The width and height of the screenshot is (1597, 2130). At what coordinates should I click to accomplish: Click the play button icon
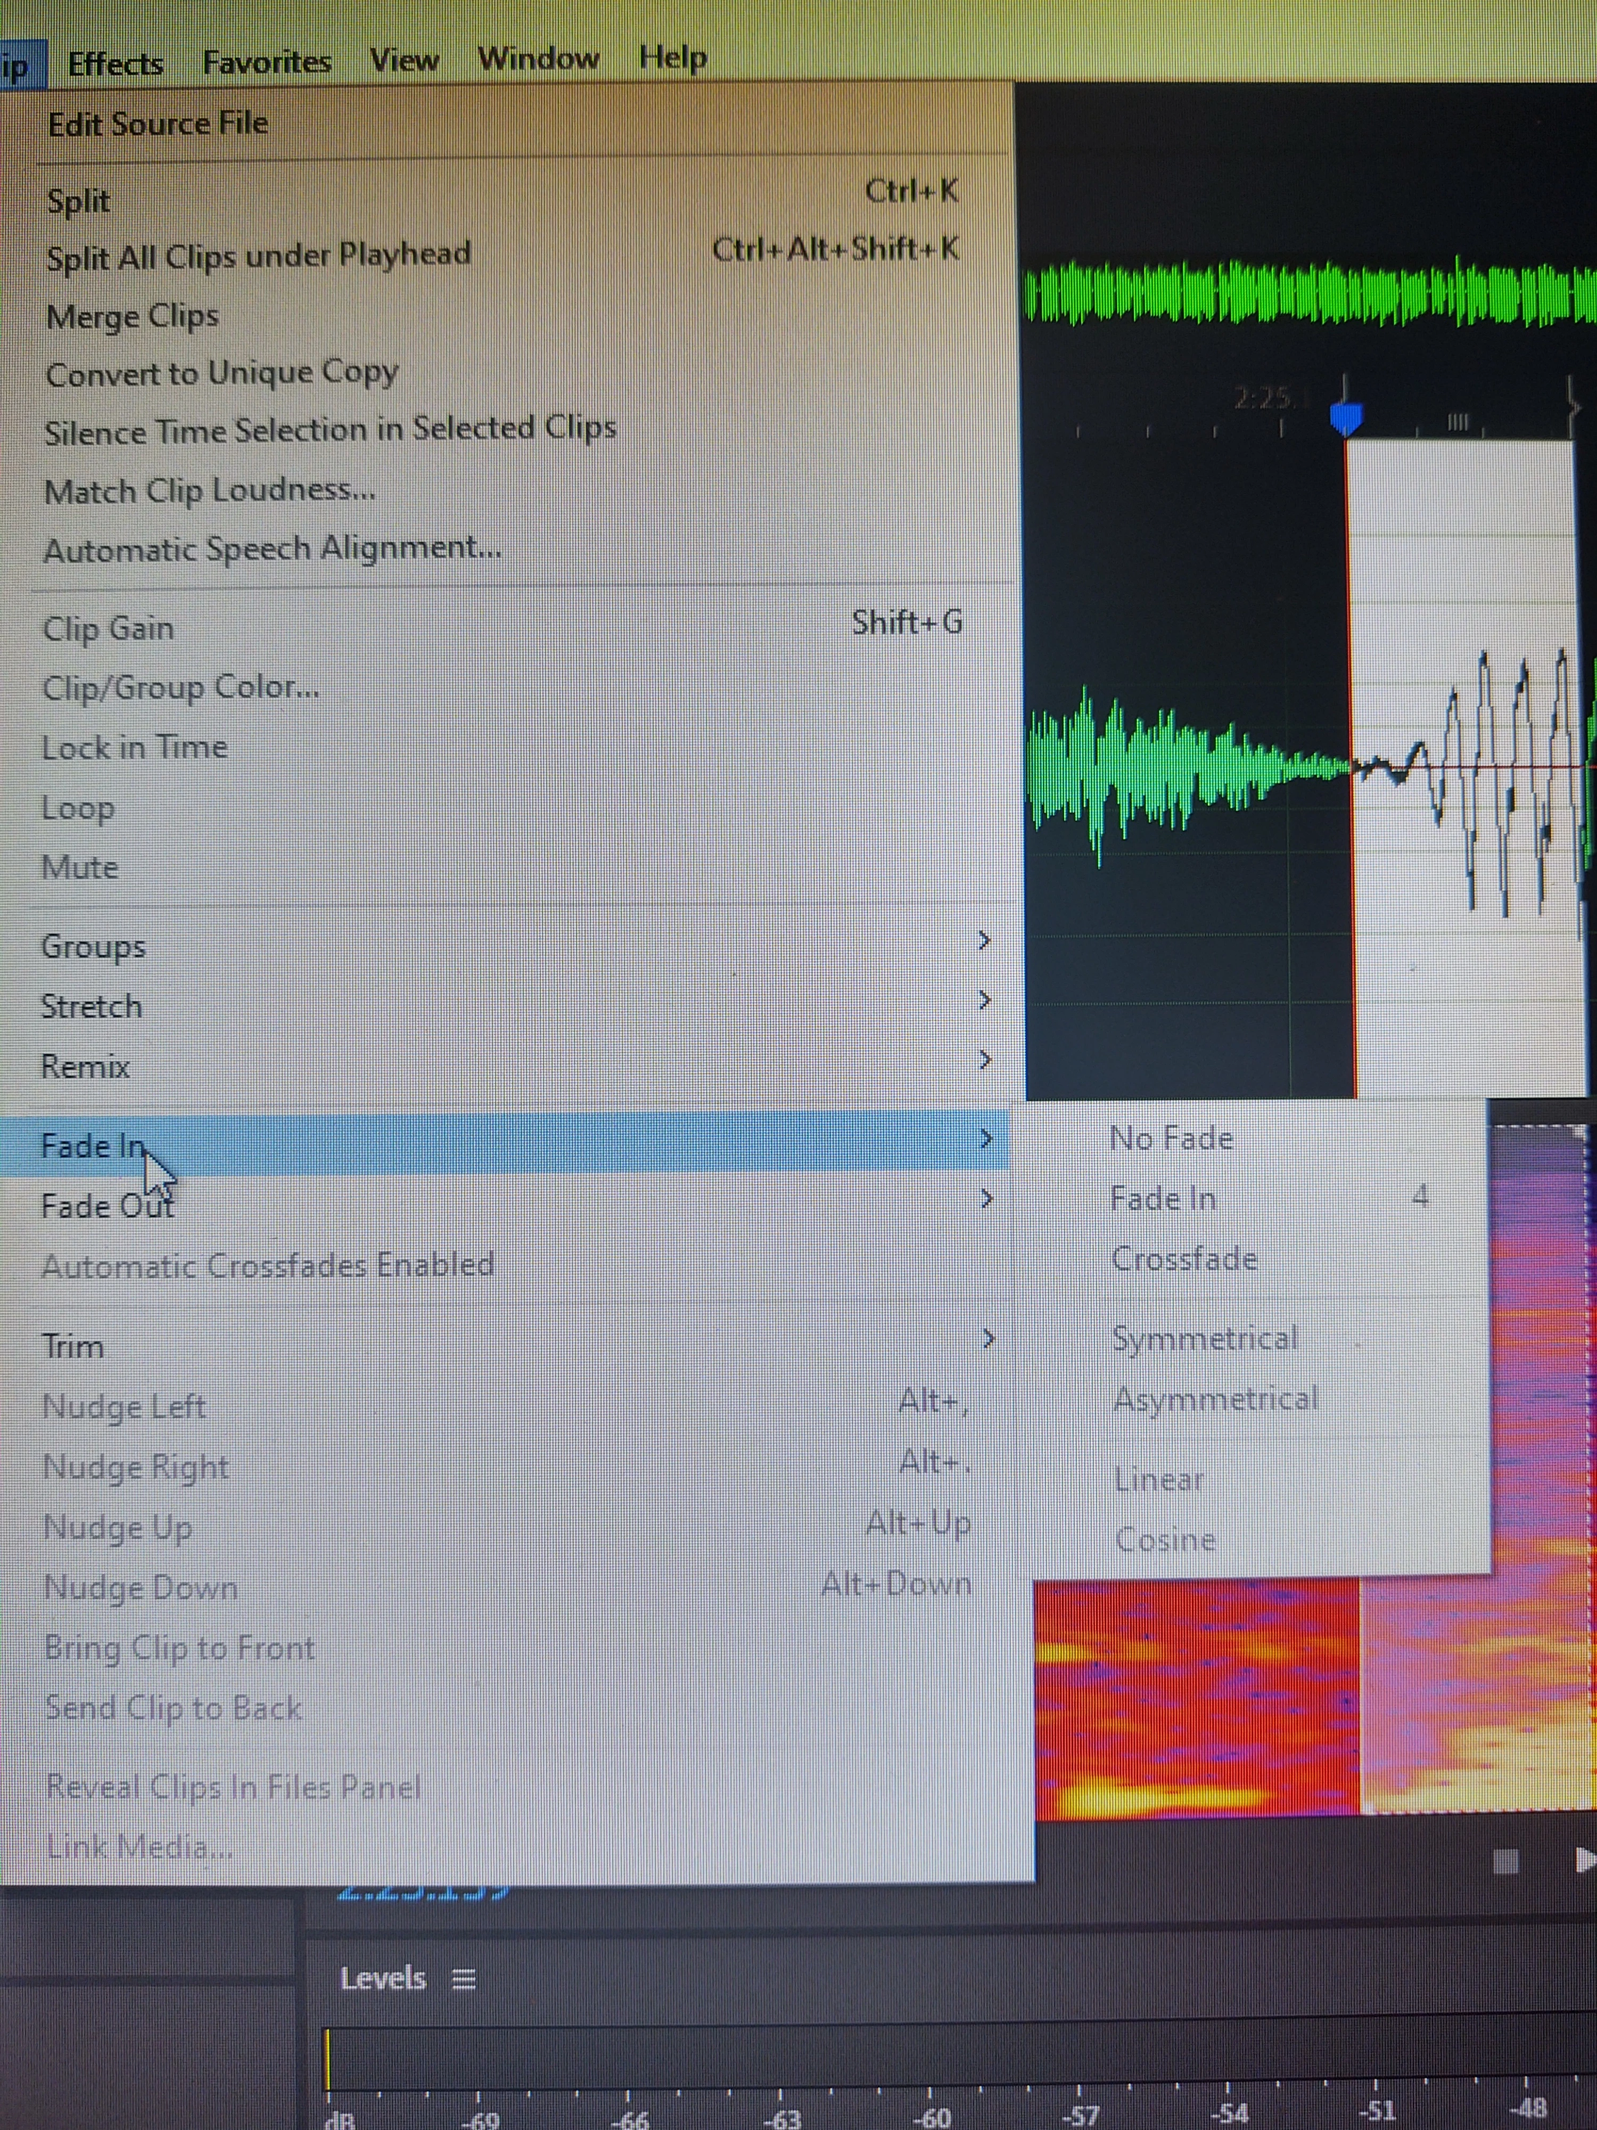coord(1584,1859)
